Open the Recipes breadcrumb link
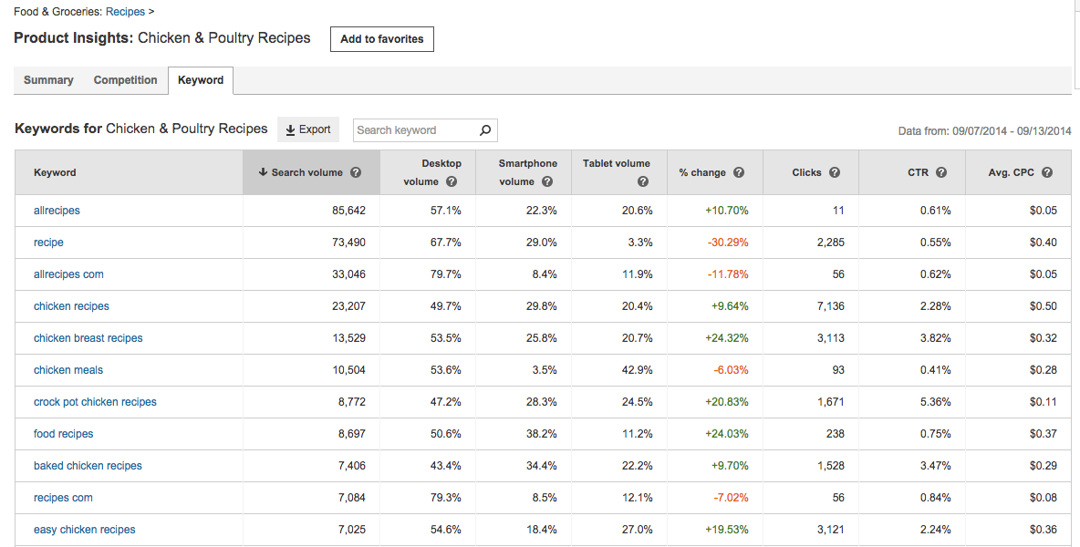 click(x=125, y=11)
